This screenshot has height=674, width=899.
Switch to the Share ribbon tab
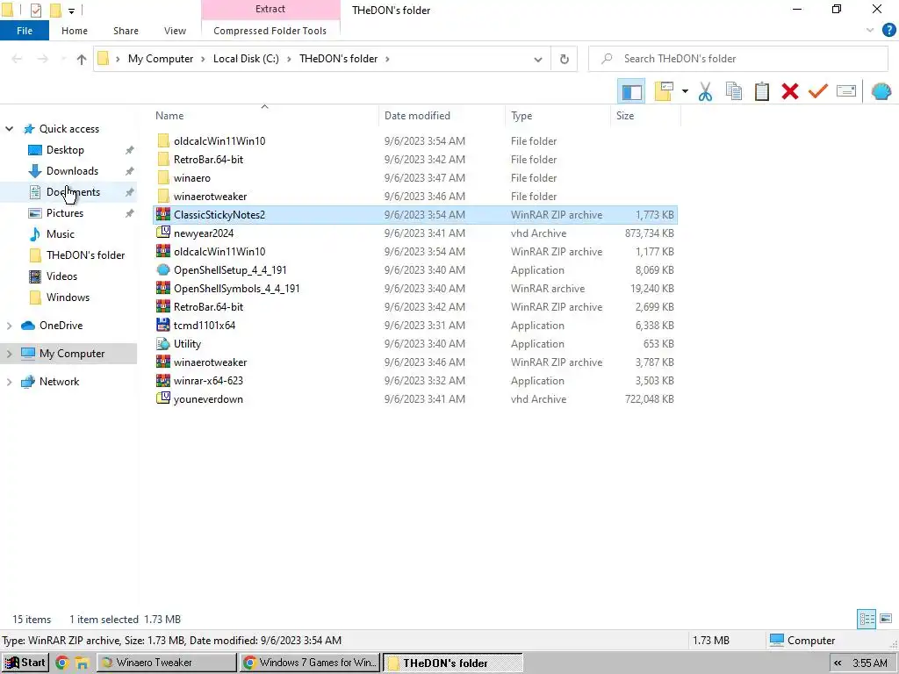coord(126,31)
